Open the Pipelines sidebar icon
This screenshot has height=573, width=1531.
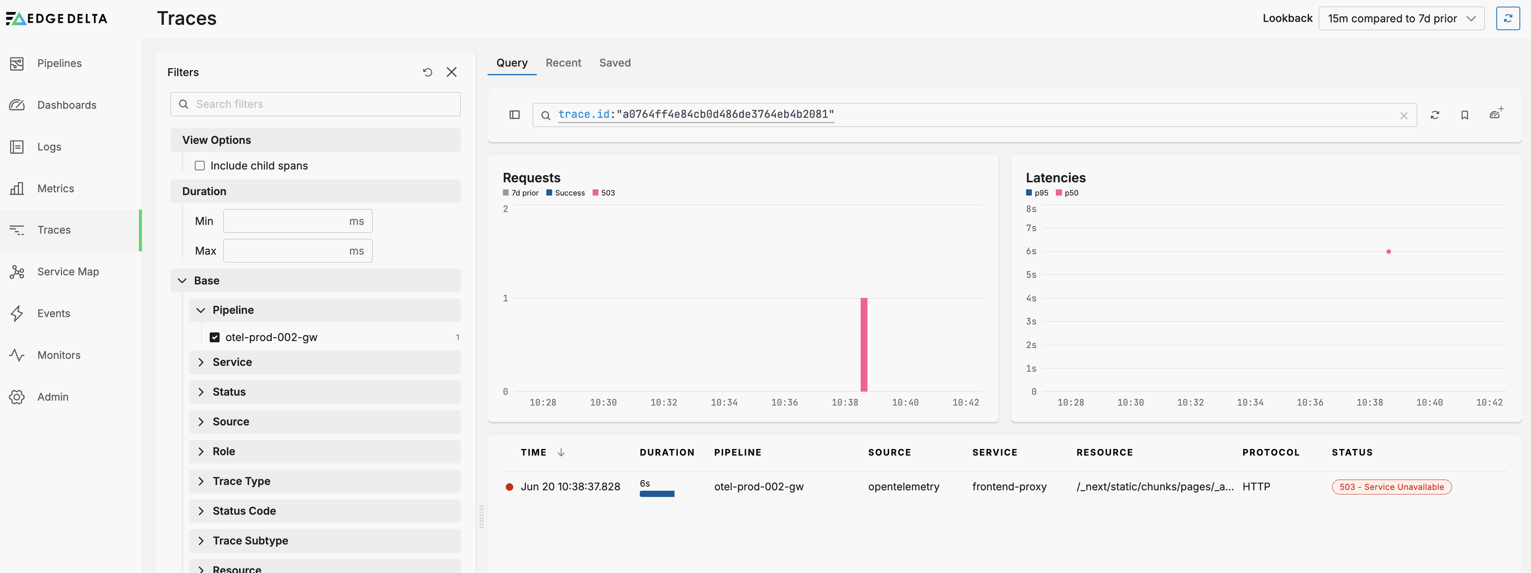[x=17, y=64]
